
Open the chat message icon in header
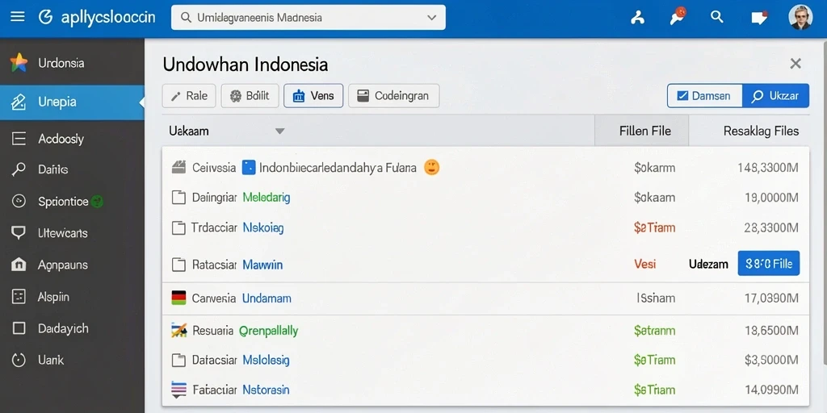[x=758, y=18]
